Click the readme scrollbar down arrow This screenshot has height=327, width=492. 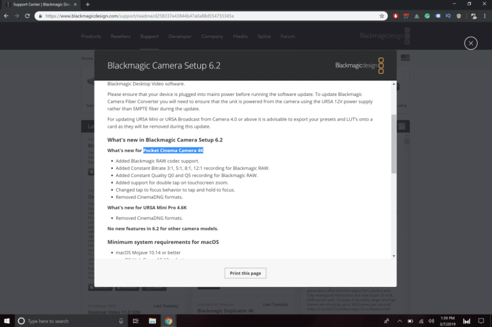point(393,256)
